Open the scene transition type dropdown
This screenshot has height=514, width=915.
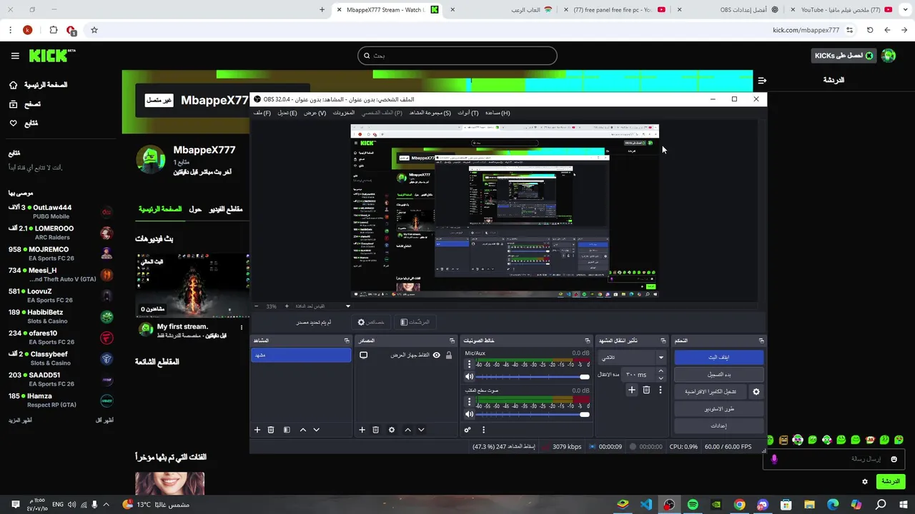[x=632, y=357]
